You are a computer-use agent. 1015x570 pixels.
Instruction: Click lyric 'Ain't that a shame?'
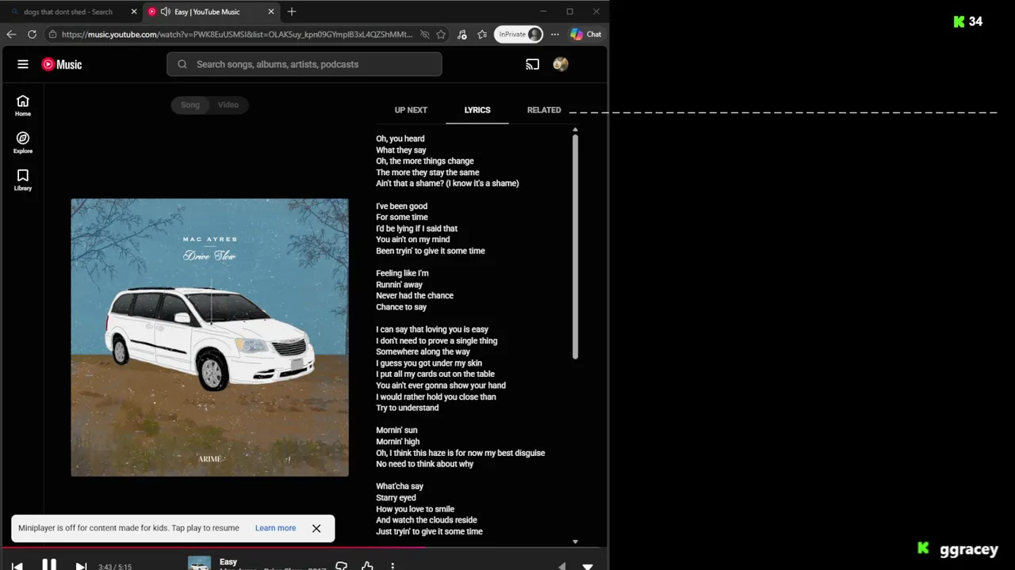[410, 183]
